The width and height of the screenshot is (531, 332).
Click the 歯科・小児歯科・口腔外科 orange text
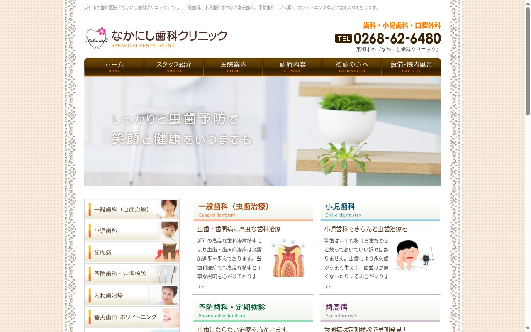coord(402,25)
